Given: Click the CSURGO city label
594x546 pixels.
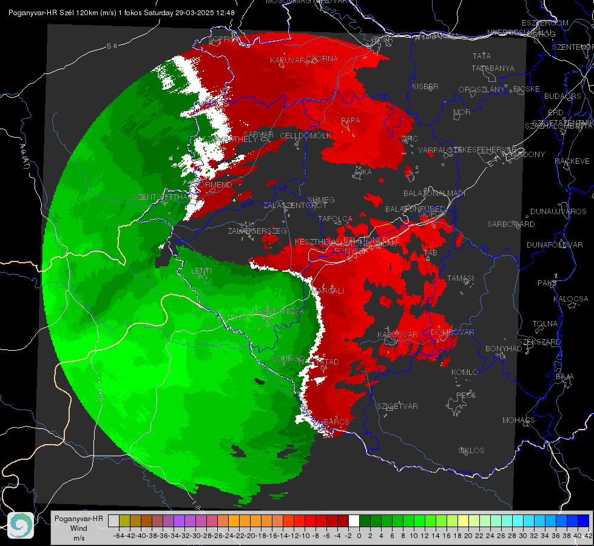Looking at the screenshot, I should 289,359.
